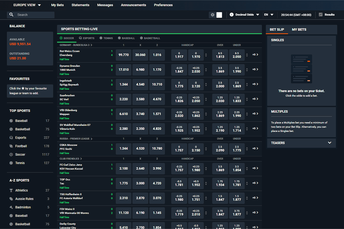Click the Badminton shuttlecock icon in sidebar
Screen dimensions: 344x229
point(11,207)
